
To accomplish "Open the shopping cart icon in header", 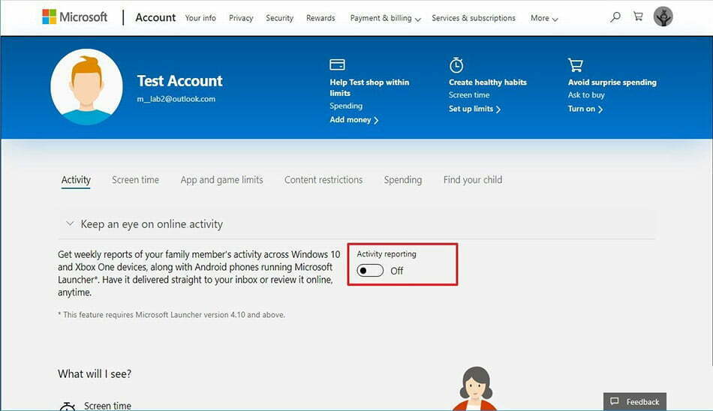I will click(638, 16).
